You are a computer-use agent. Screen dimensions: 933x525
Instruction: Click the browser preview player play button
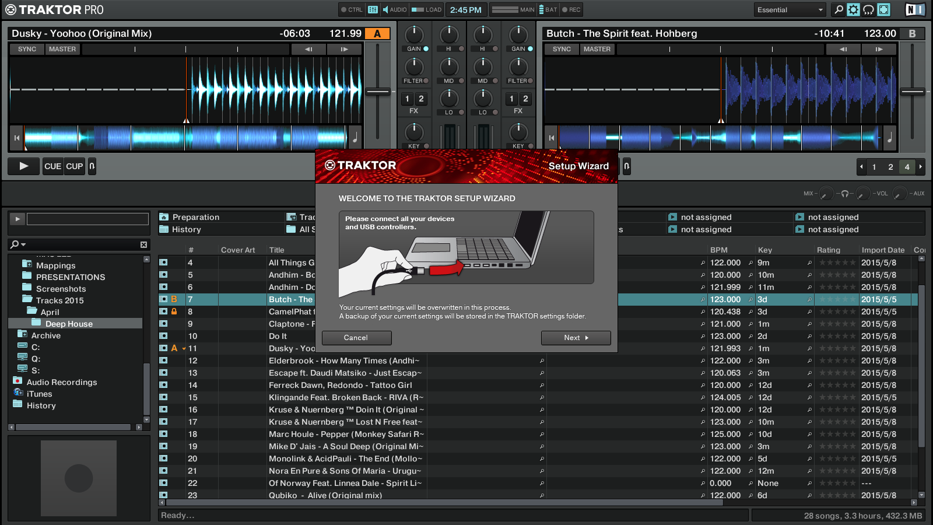pos(17,219)
